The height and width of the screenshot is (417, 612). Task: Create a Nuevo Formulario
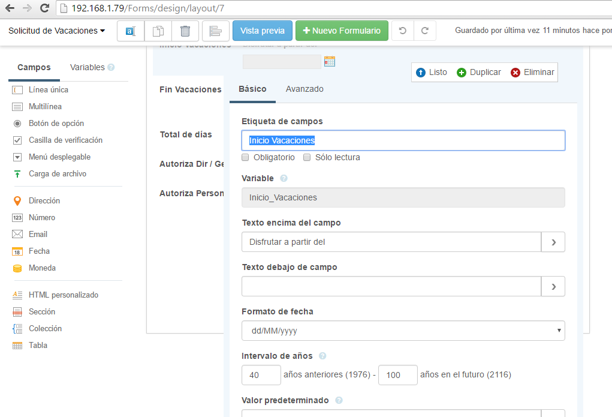pos(342,31)
